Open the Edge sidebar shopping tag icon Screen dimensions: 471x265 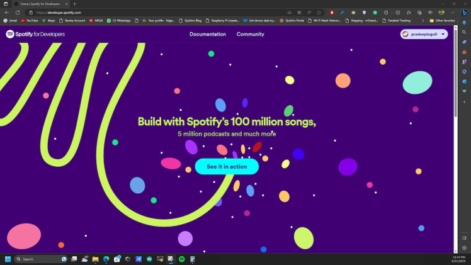tap(464, 42)
